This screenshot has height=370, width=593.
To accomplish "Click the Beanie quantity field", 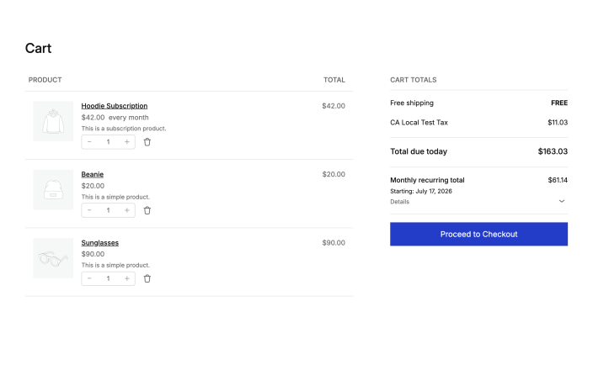I will point(108,210).
